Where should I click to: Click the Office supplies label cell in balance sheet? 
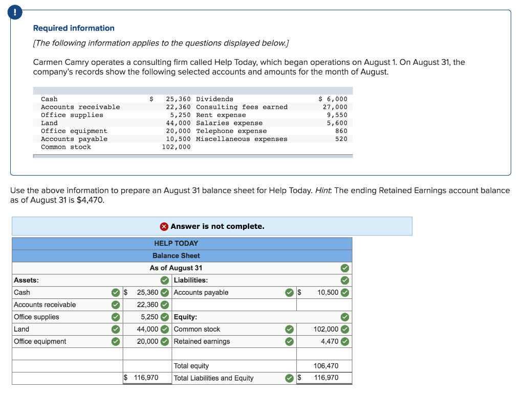coord(68,317)
